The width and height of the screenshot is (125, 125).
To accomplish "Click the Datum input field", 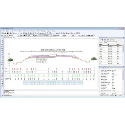I will click(60, 35).
